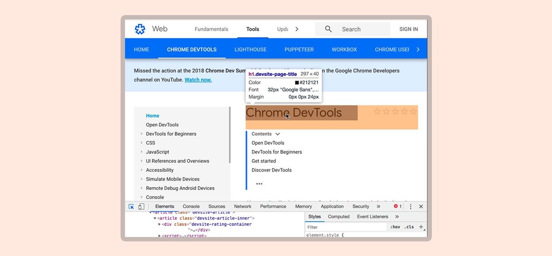
Task: Close the DevTools panel with the X
Action: pyautogui.click(x=421, y=207)
